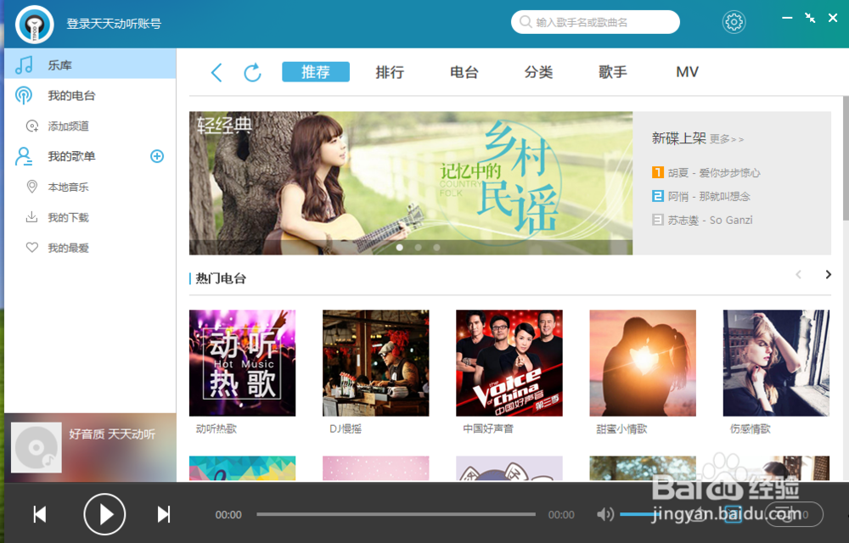Select second banner carousel dot
849x543 pixels.
(x=418, y=247)
